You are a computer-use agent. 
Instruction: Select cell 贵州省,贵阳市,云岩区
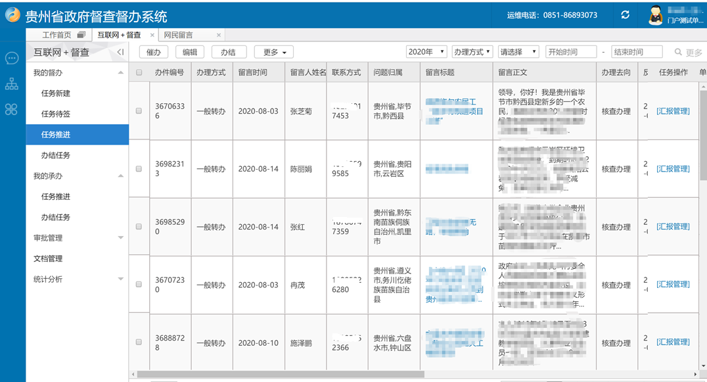[394, 169]
